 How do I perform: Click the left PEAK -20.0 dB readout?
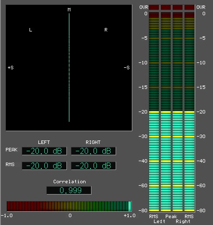pos(44,151)
